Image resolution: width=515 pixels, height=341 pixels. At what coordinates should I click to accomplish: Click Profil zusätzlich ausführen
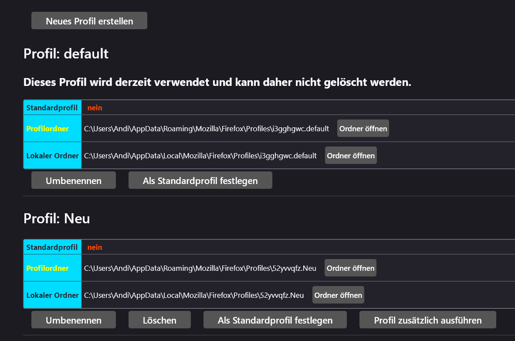pos(427,320)
